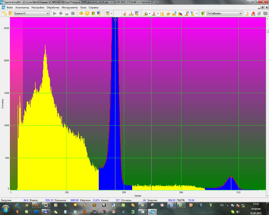This screenshot has width=269, height=215.
Task: Open the Справка menu
Action: point(93,7)
